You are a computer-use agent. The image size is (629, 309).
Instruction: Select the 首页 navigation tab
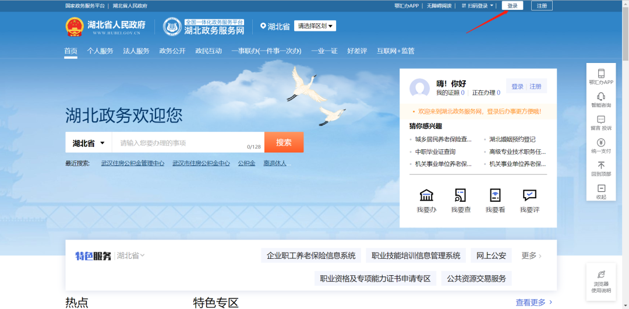click(x=70, y=51)
